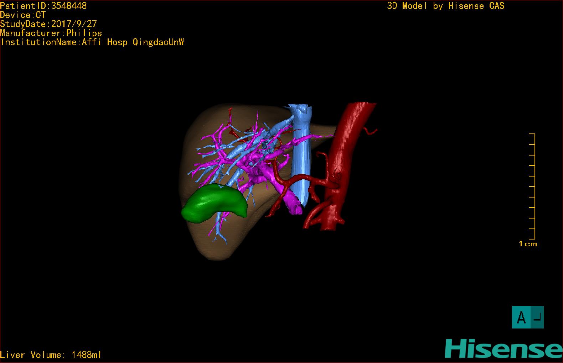This screenshot has height=363, width=563.
Task: Click the A face of orientation cube
Action: [521, 317]
